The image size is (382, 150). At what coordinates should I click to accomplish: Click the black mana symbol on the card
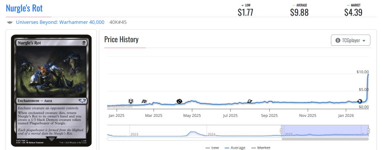coord(84,43)
